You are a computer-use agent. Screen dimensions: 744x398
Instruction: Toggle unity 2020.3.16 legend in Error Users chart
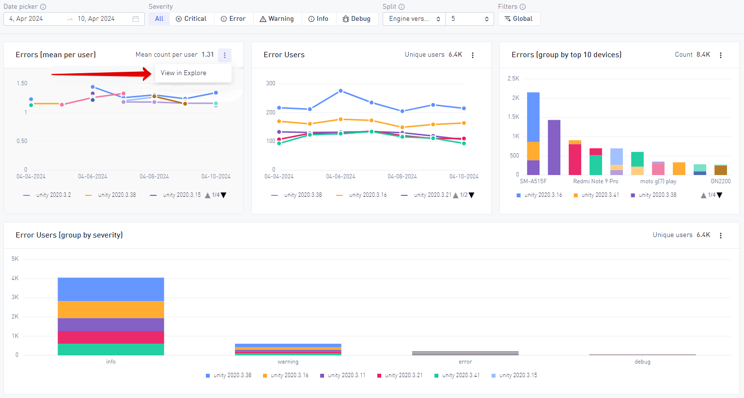tap(361, 195)
